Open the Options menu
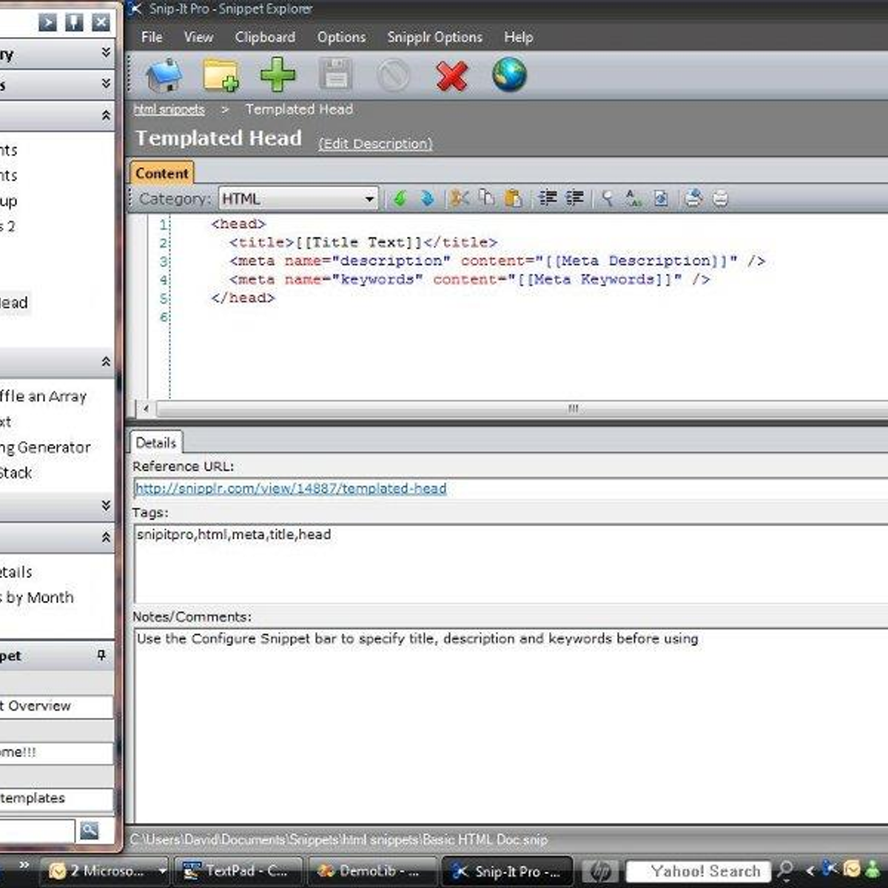 click(341, 36)
